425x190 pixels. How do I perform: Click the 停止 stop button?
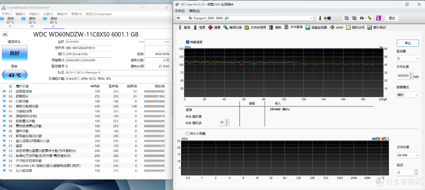(x=408, y=43)
